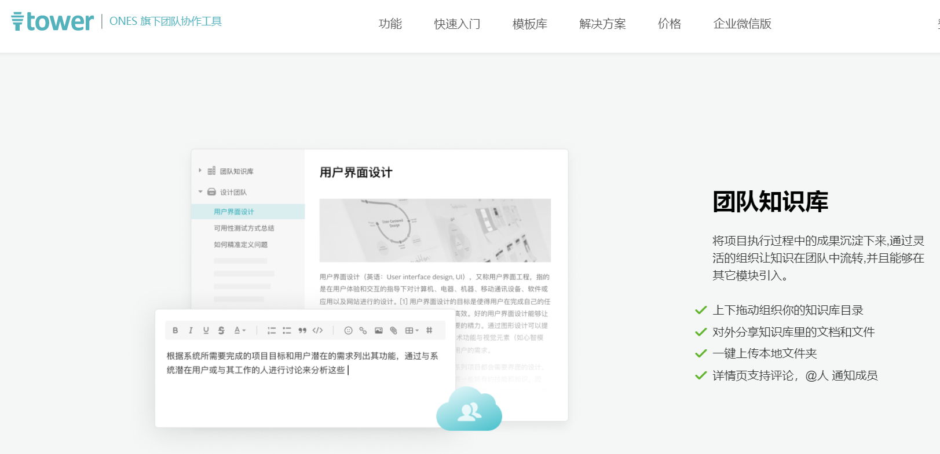Screen dimensions: 940x454
Task: Open the 价格 page
Action: [x=670, y=24]
